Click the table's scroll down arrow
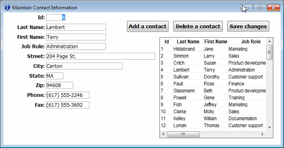Viewport: 284px width, 148px height. pos(270,127)
